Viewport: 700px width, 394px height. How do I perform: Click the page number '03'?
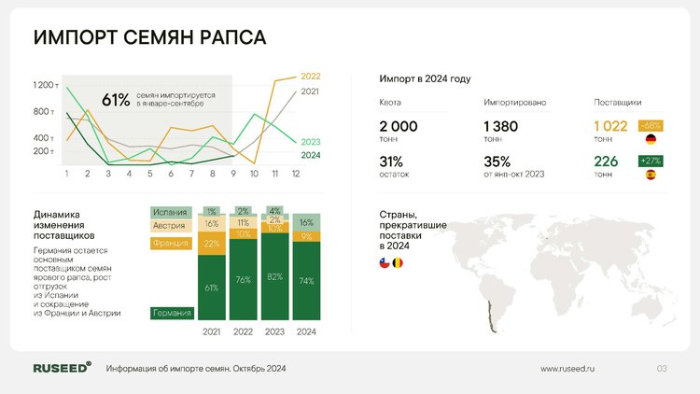662,369
